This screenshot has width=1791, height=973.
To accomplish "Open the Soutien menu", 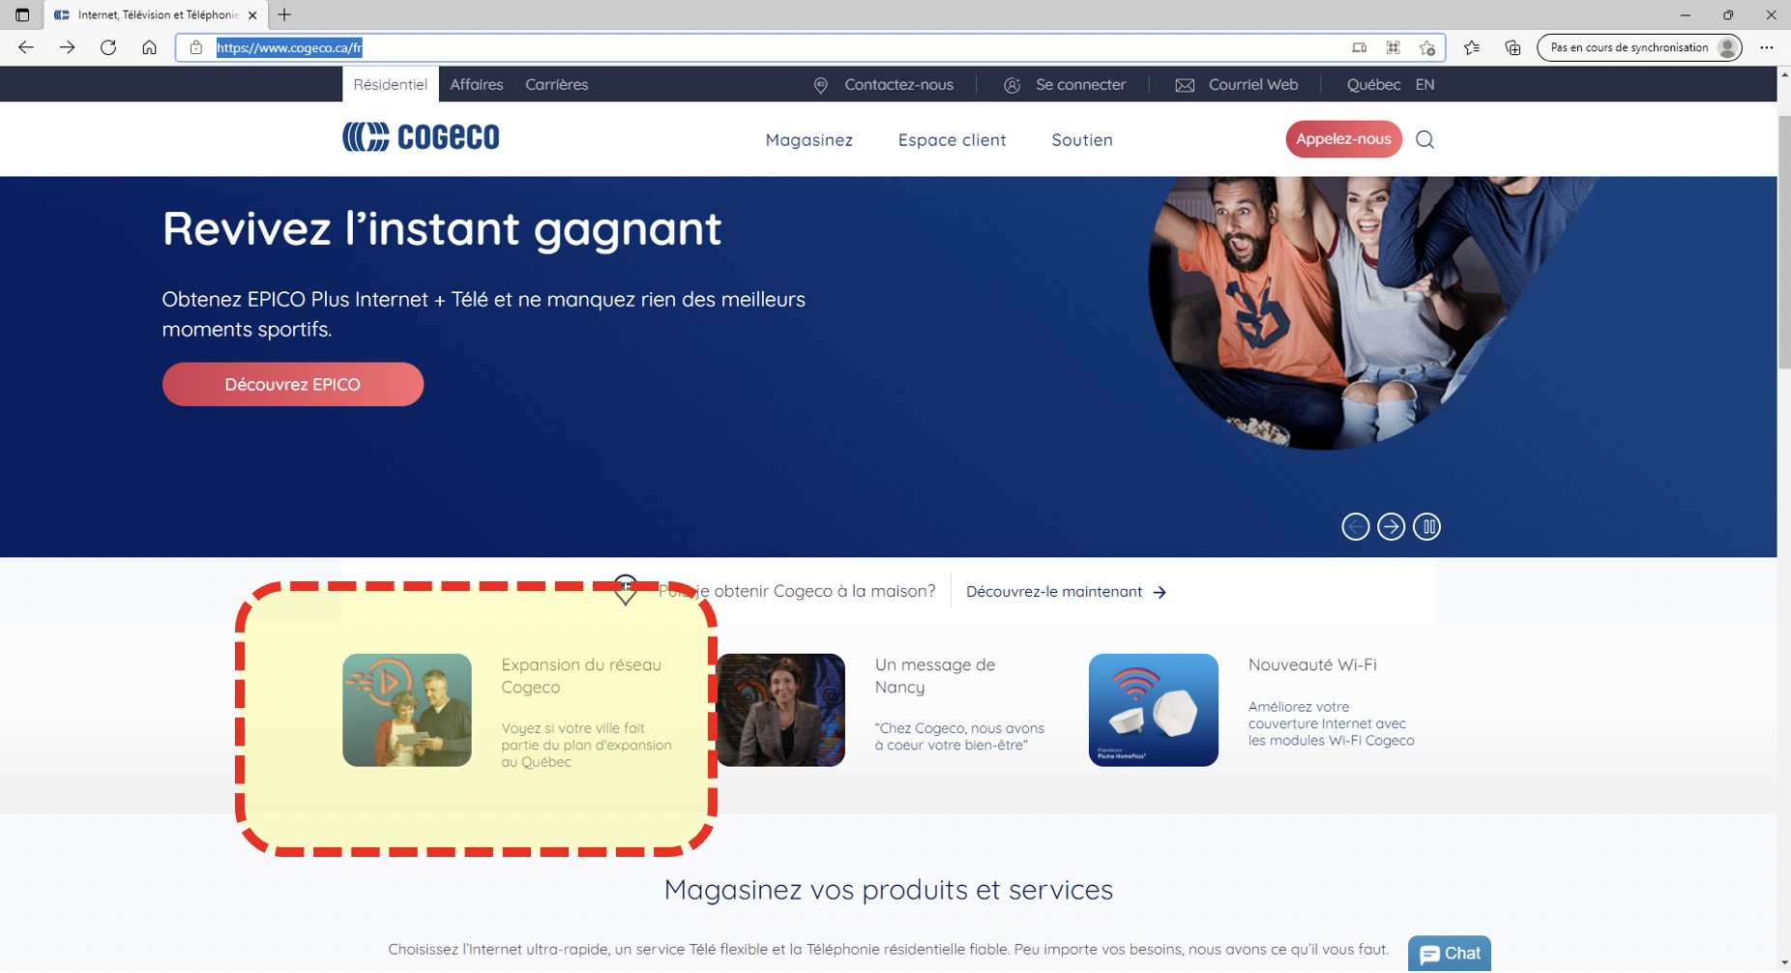I will tap(1082, 139).
